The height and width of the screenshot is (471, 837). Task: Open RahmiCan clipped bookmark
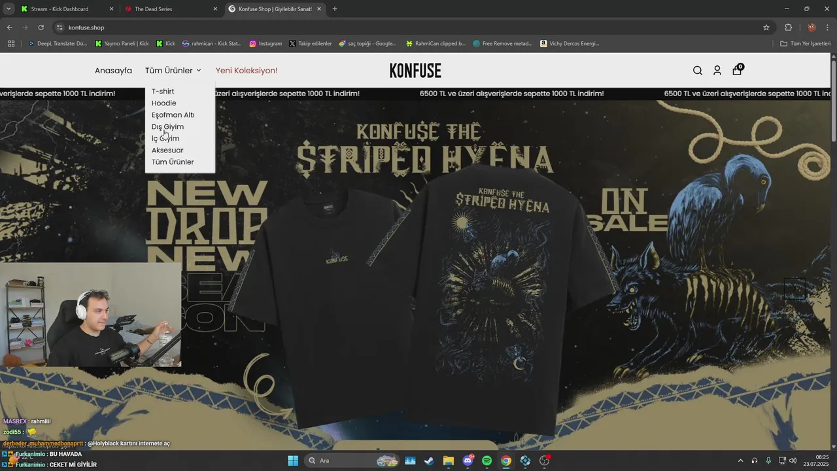point(436,44)
